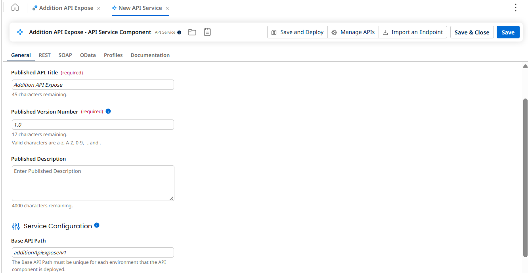Select the OData tab
The width and height of the screenshot is (528, 273).
click(x=88, y=55)
